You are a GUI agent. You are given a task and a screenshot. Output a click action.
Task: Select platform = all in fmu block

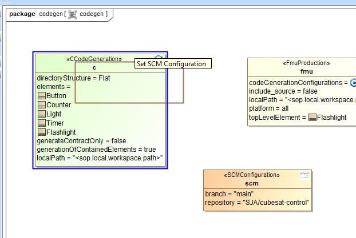point(269,108)
